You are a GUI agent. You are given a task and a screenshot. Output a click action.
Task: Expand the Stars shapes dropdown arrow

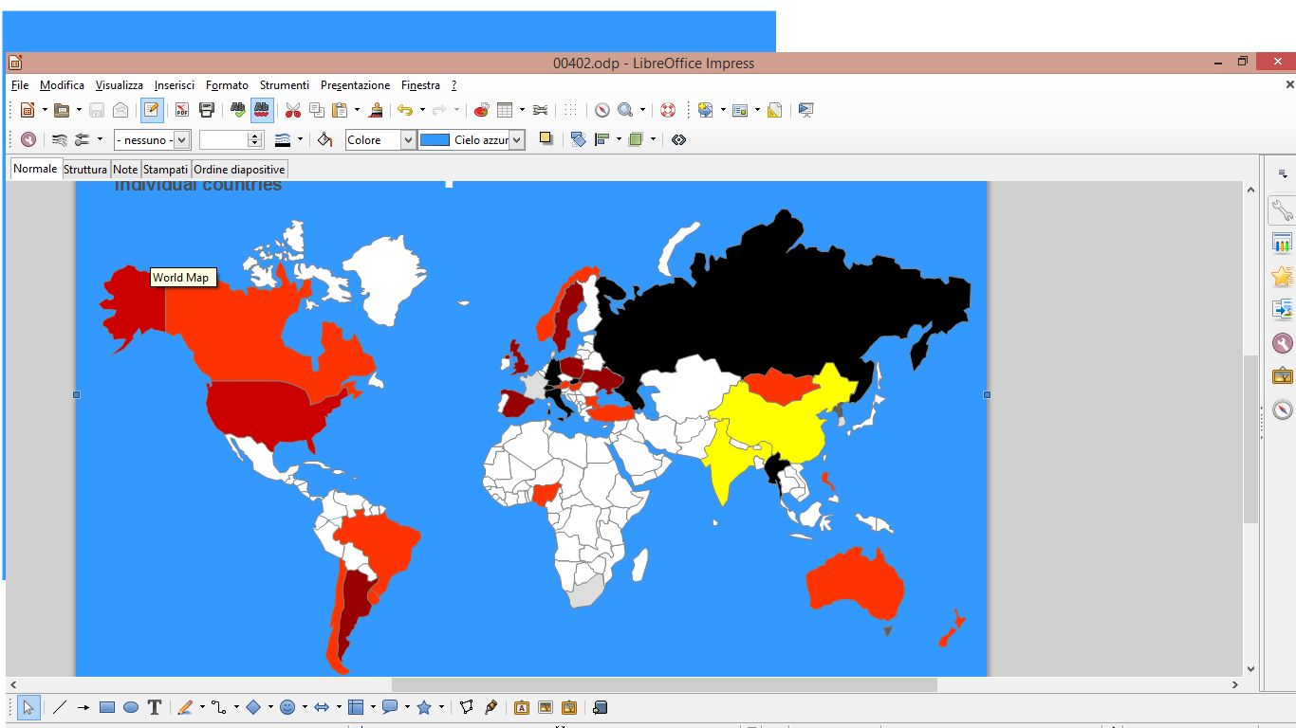(441, 707)
